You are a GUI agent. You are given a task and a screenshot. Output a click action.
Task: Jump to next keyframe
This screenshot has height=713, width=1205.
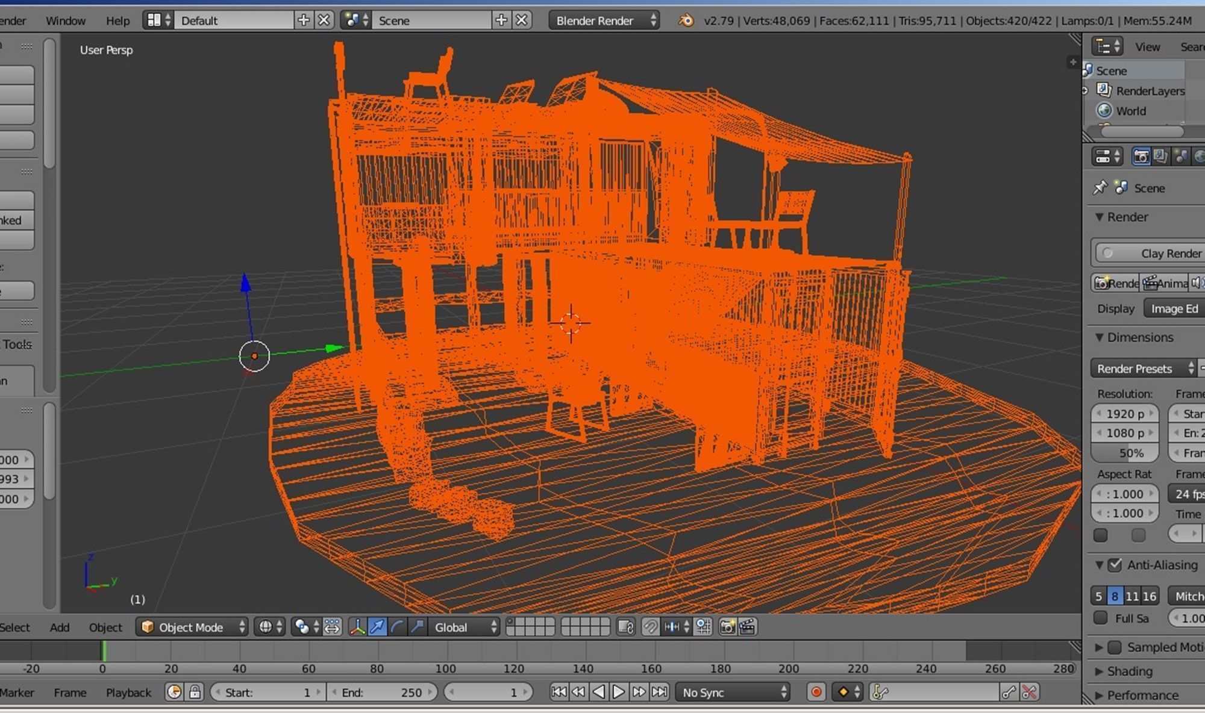[x=639, y=692]
